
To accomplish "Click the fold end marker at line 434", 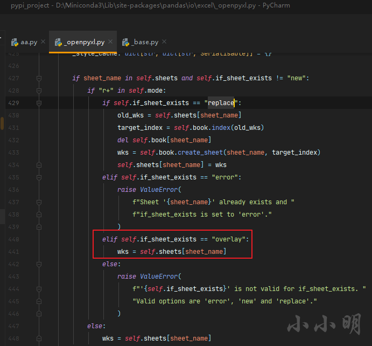I will pos(39,165).
